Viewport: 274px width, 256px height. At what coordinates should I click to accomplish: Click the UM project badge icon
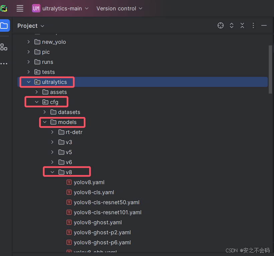(36, 8)
